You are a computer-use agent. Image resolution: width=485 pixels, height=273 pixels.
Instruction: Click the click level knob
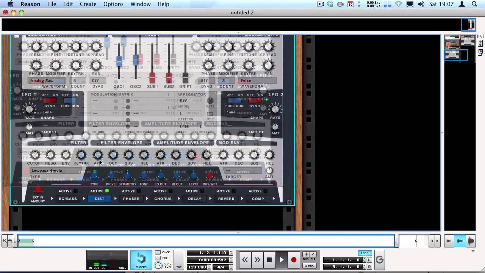pyautogui.click(x=158, y=265)
